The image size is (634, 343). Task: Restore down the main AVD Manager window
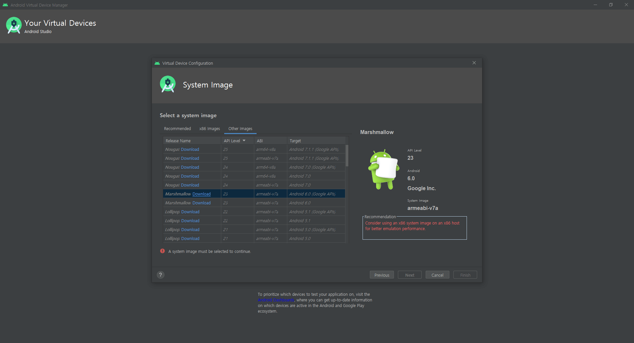click(x=611, y=5)
